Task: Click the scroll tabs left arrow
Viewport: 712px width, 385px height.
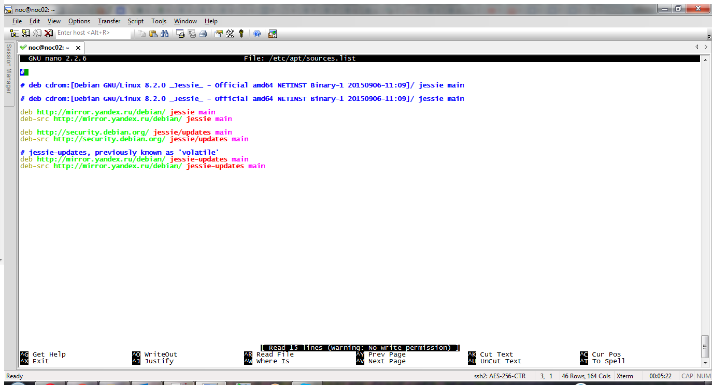Action: 697,47
